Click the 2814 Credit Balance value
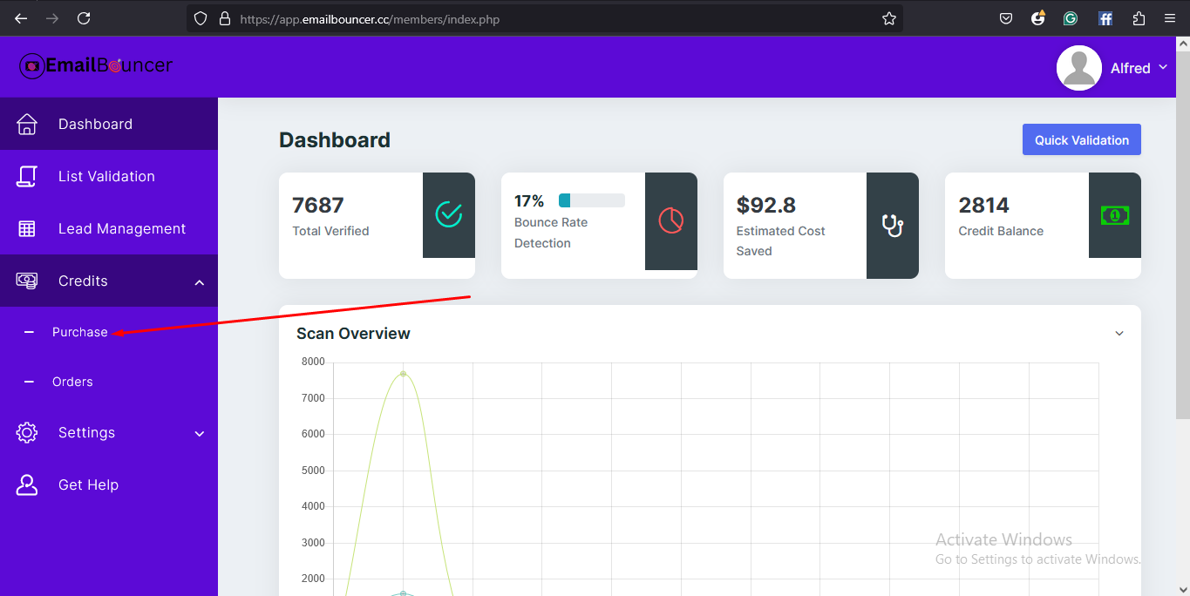Image resolution: width=1190 pixels, height=596 pixels. click(x=984, y=205)
